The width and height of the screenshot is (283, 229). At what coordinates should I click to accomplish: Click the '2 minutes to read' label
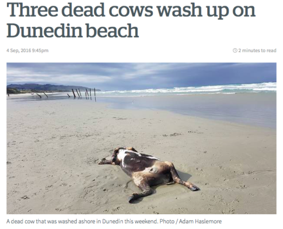[257, 50]
